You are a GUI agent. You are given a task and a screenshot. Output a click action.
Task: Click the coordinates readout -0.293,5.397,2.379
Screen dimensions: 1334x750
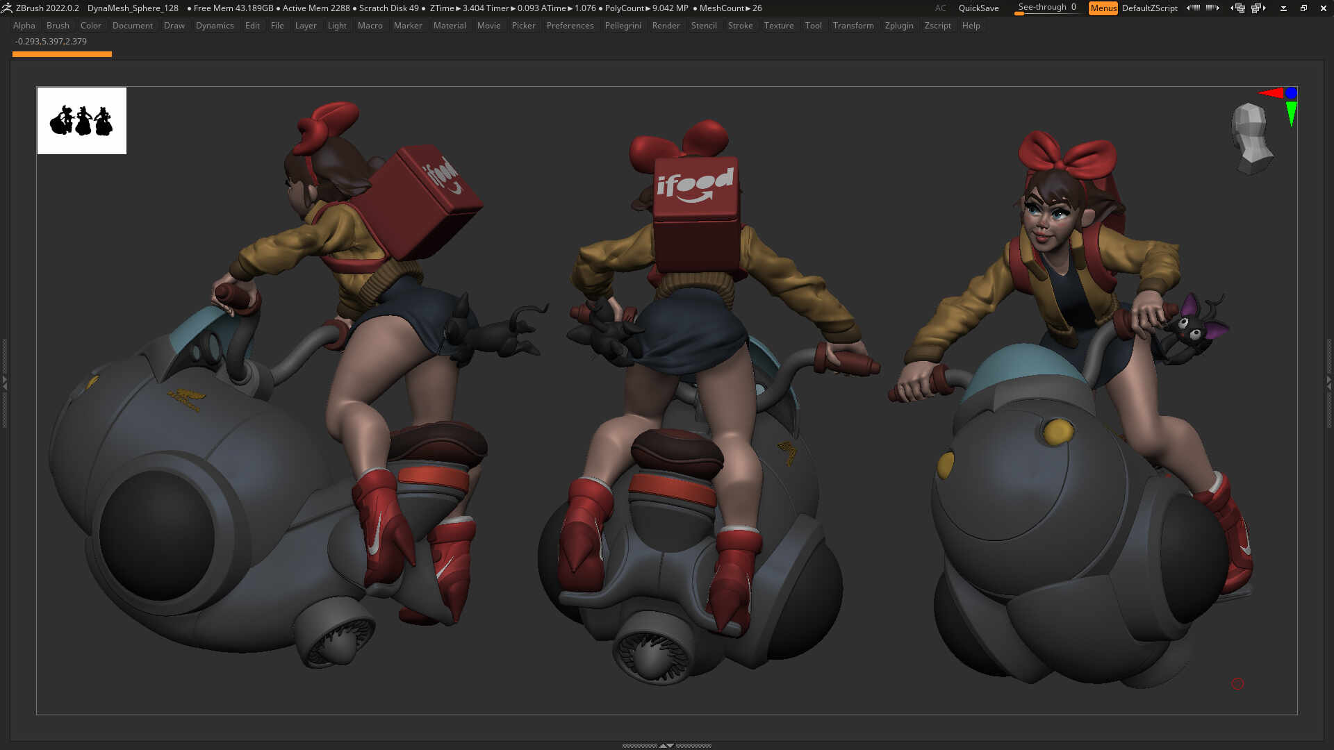pyautogui.click(x=51, y=42)
